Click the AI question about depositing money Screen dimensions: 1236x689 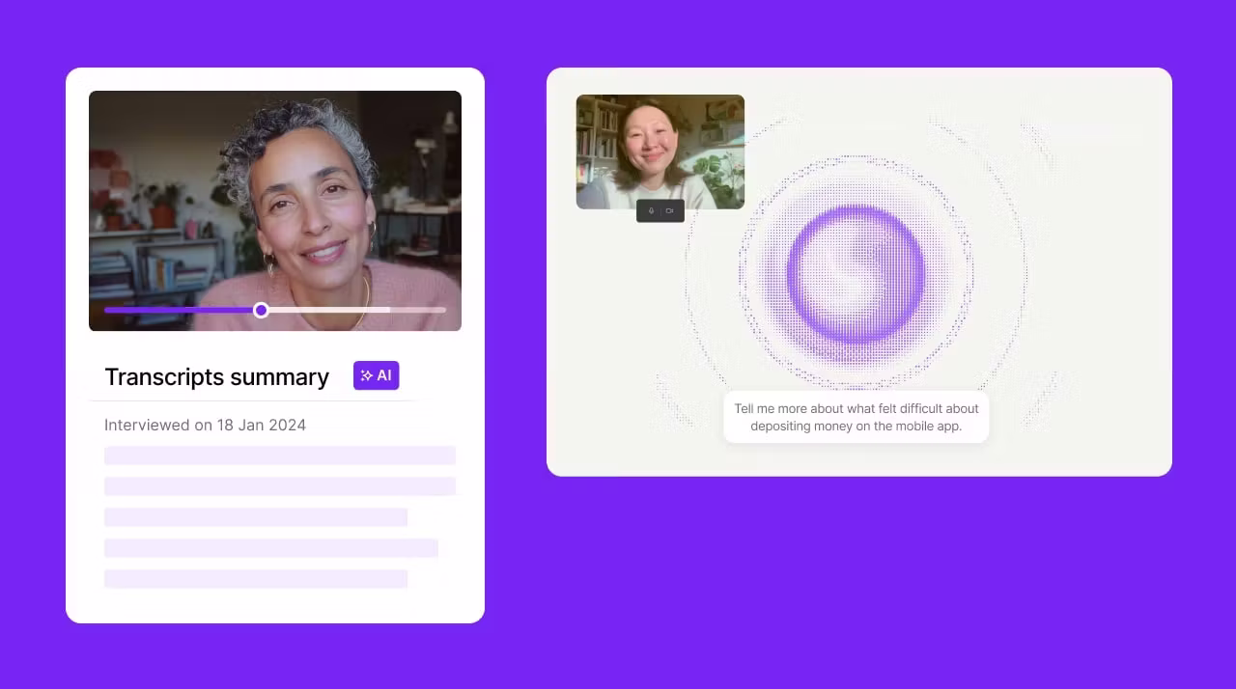(x=856, y=417)
